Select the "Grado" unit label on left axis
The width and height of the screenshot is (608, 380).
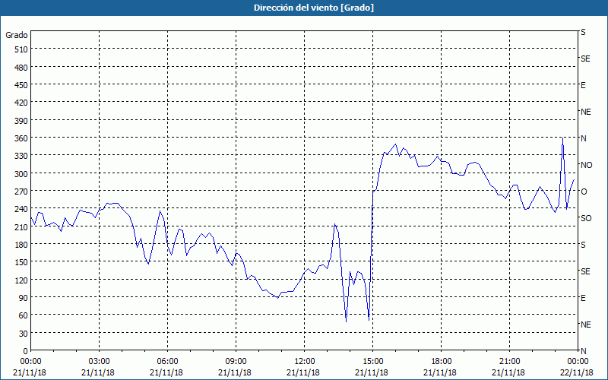click(x=17, y=35)
